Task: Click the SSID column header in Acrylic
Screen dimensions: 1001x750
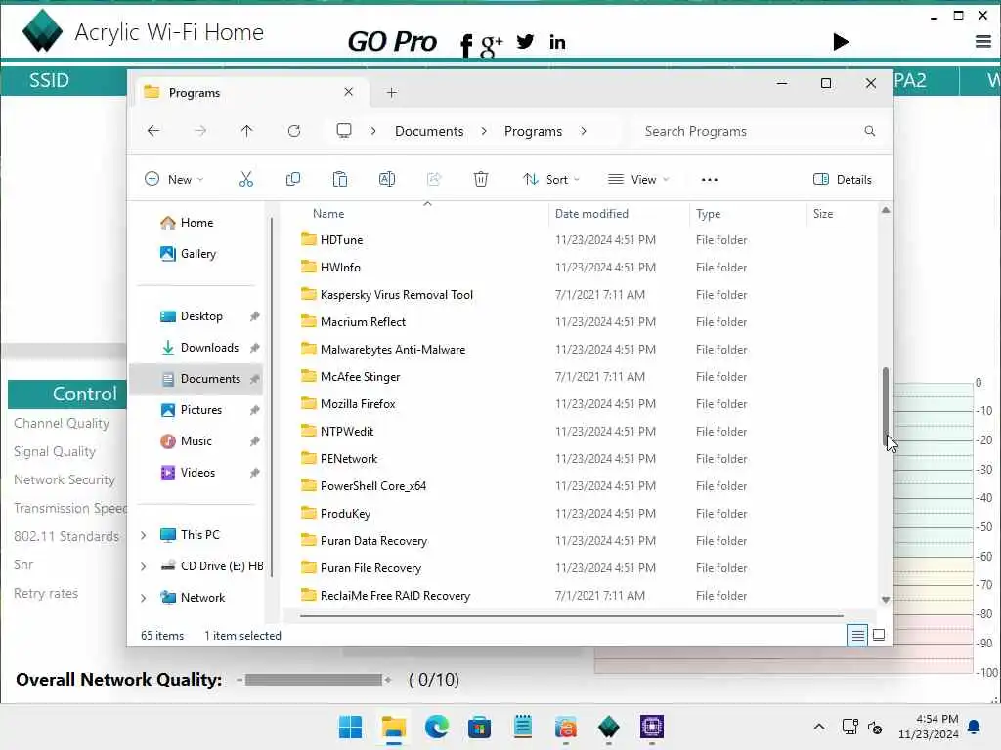Action: pyautogui.click(x=49, y=80)
